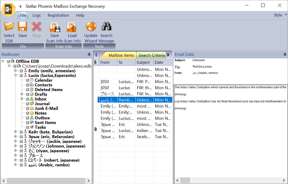The height and width of the screenshot is (184, 288).
Task: Open the quick access toolbar dropdown arrow
Action: pyautogui.click(x=20, y=7)
